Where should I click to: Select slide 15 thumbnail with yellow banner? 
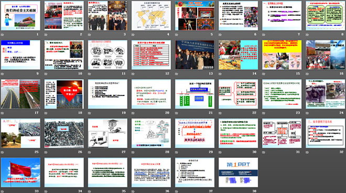(x=282, y=55)
